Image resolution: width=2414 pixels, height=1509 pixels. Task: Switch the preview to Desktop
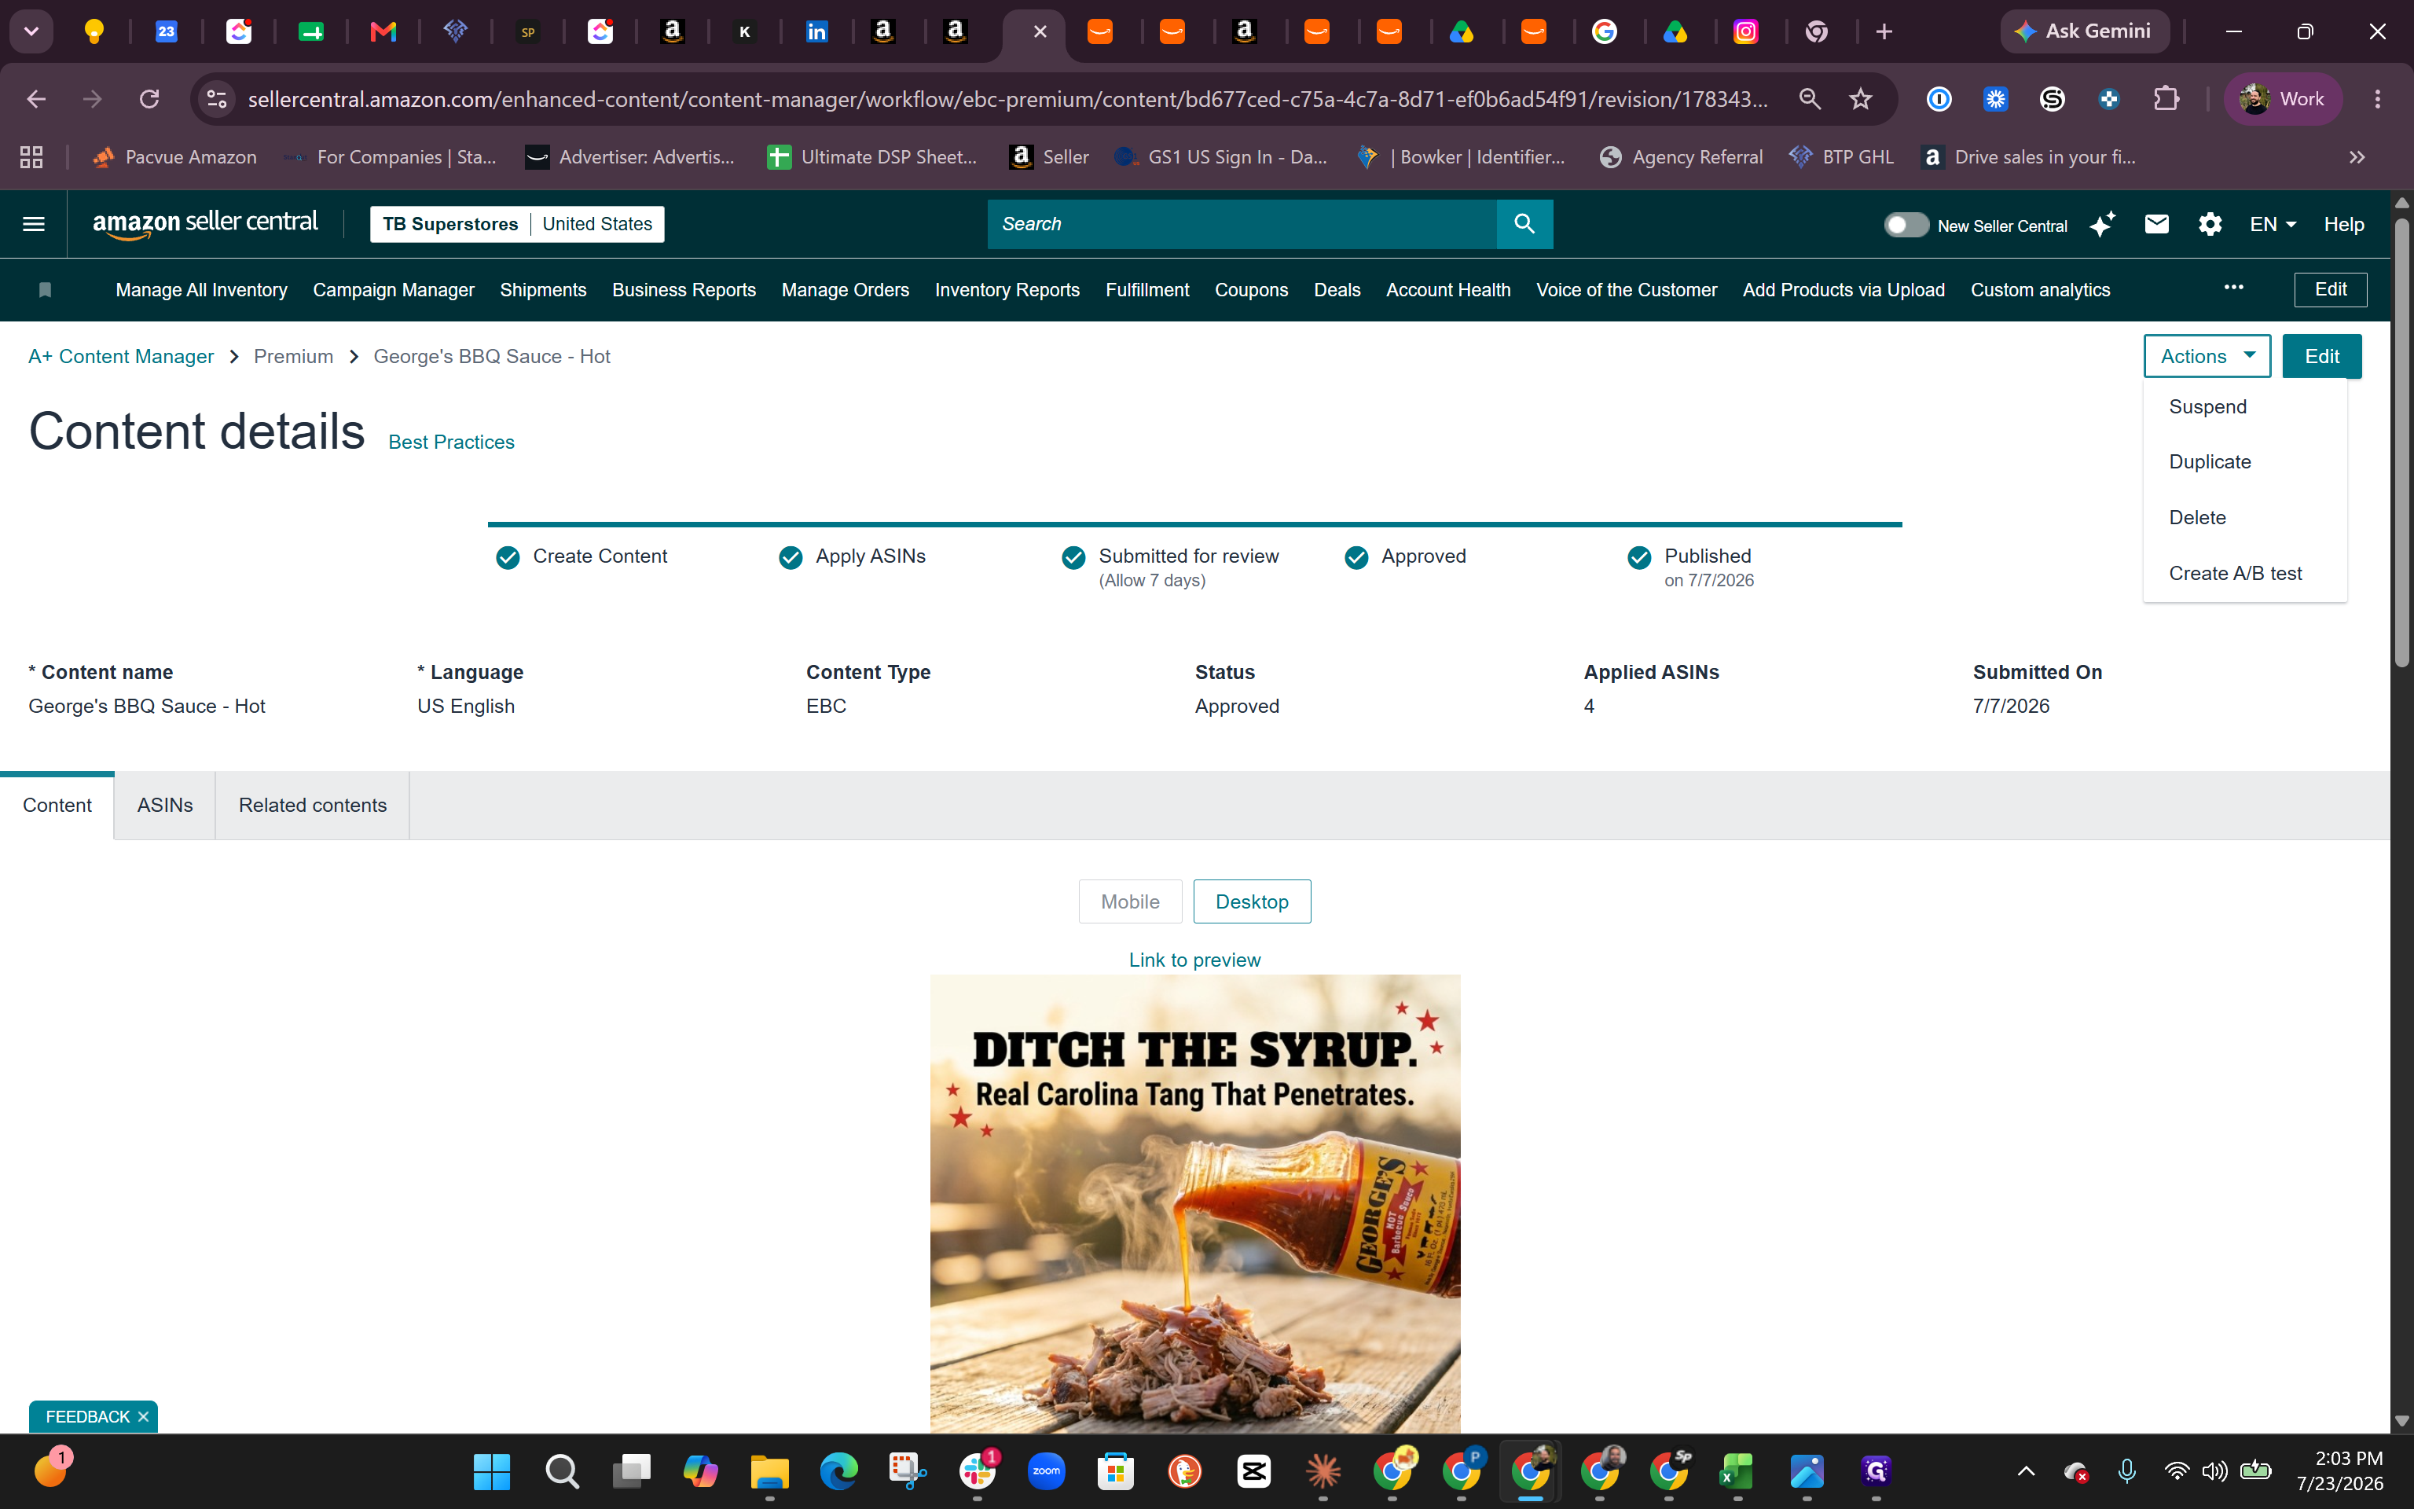[1252, 902]
